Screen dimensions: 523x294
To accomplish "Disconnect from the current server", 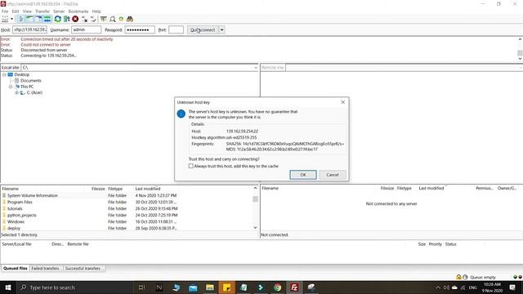I will tap(84, 19).
